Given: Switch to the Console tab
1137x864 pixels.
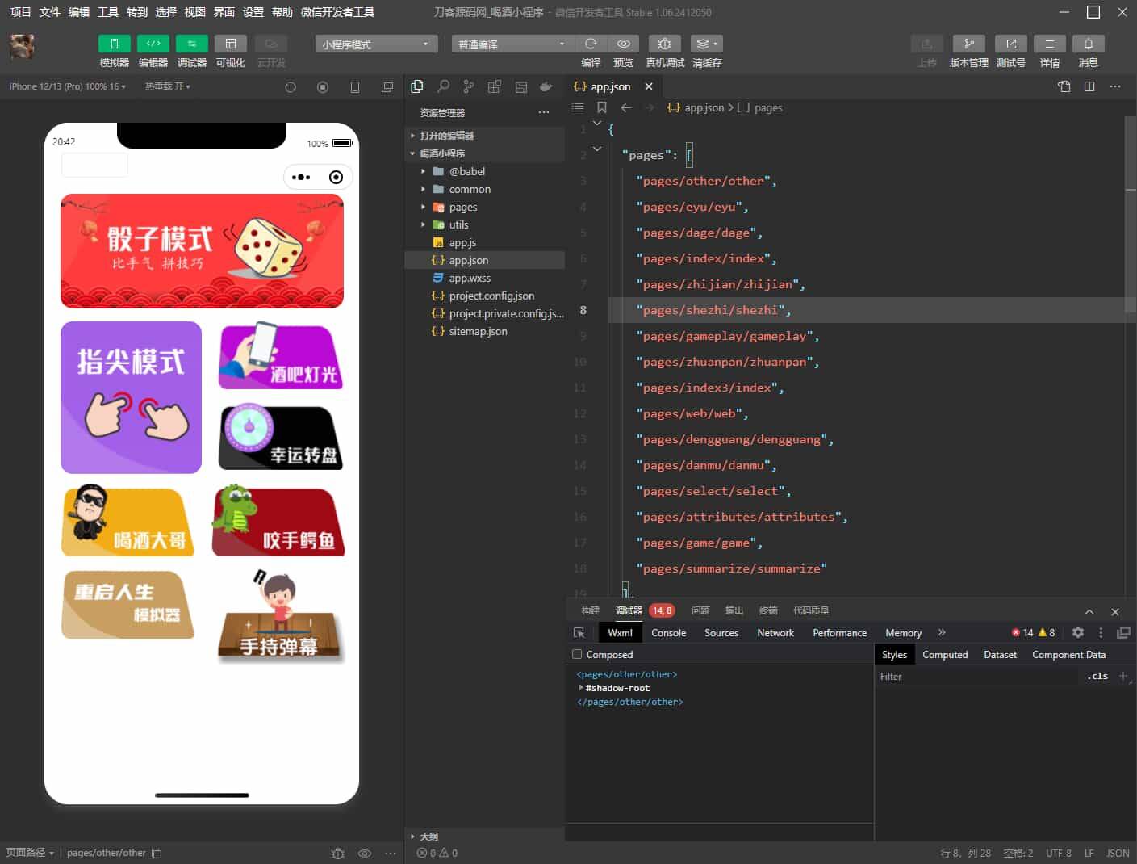Looking at the screenshot, I should tap(668, 633).
